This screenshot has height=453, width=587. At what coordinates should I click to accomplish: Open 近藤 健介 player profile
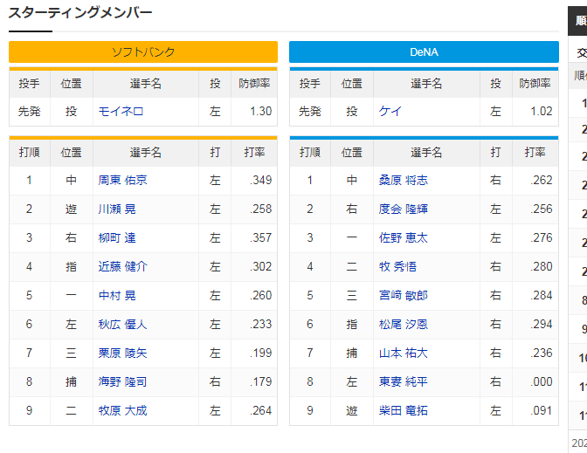[x=122, y=267]
